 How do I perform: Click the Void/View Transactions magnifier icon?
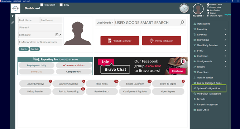[x=195, y=94]
